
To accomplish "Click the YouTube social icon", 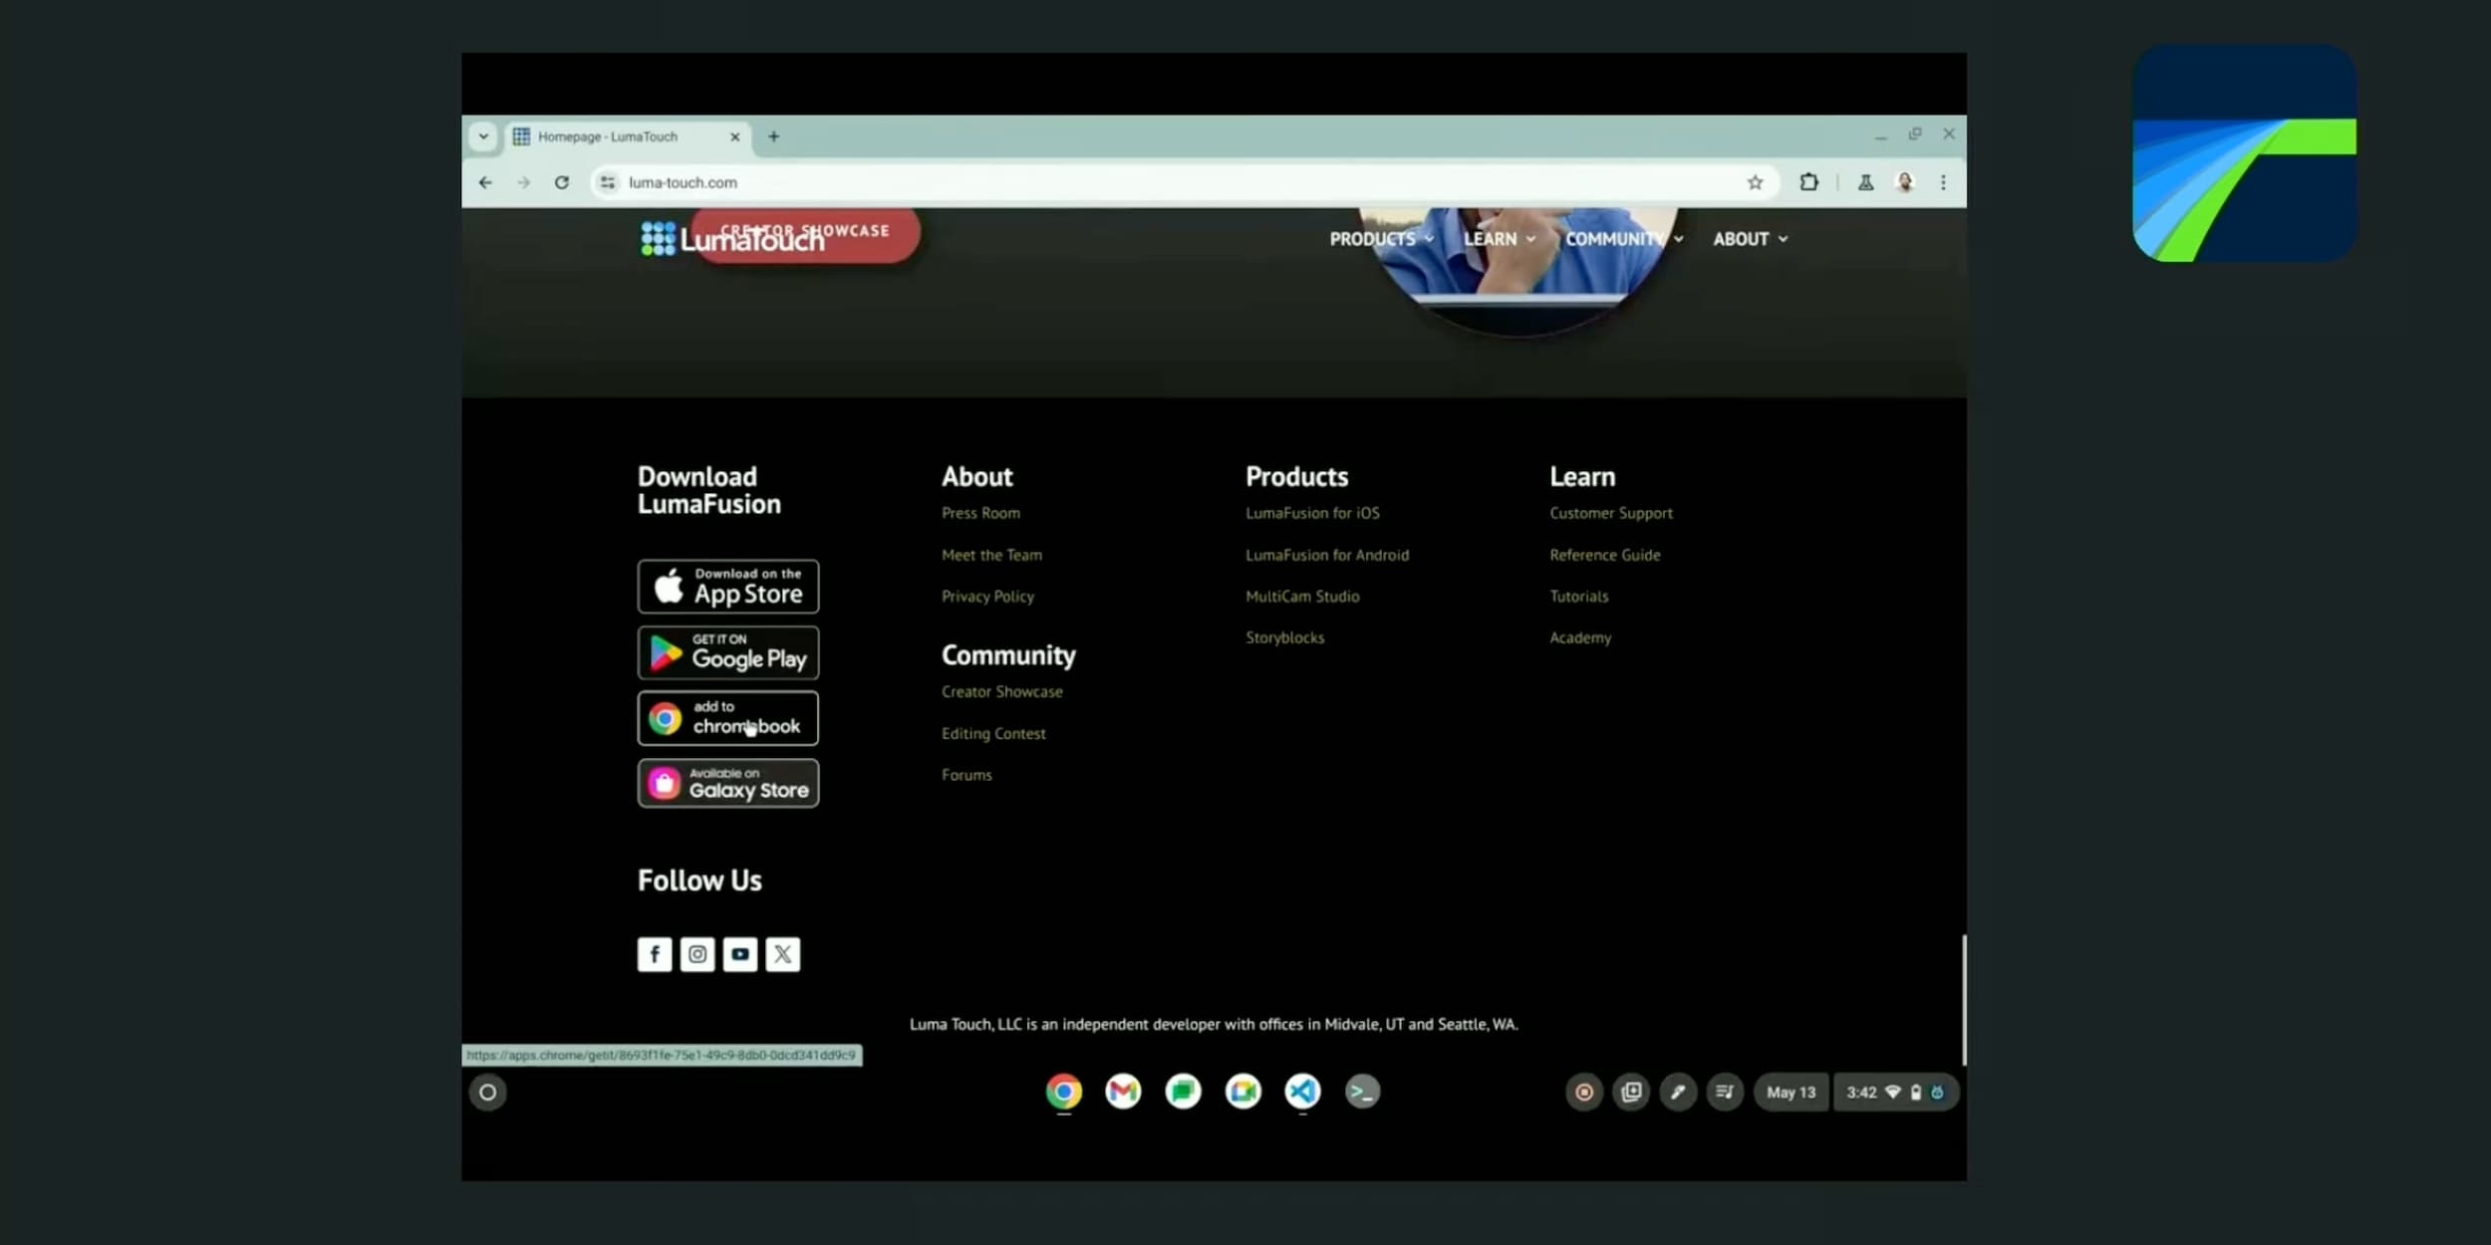I will [740, 954].
